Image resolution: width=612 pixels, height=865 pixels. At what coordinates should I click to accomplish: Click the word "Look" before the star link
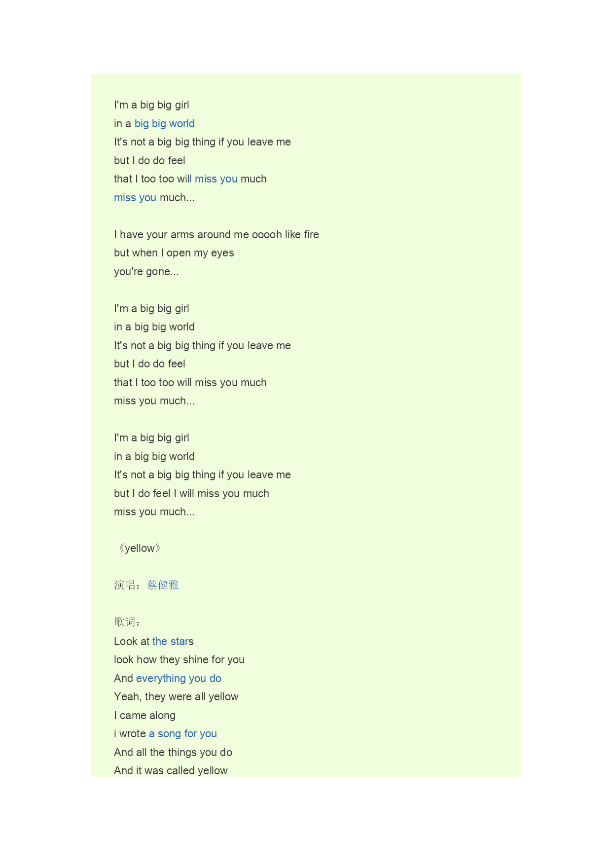tap(125, 642)
